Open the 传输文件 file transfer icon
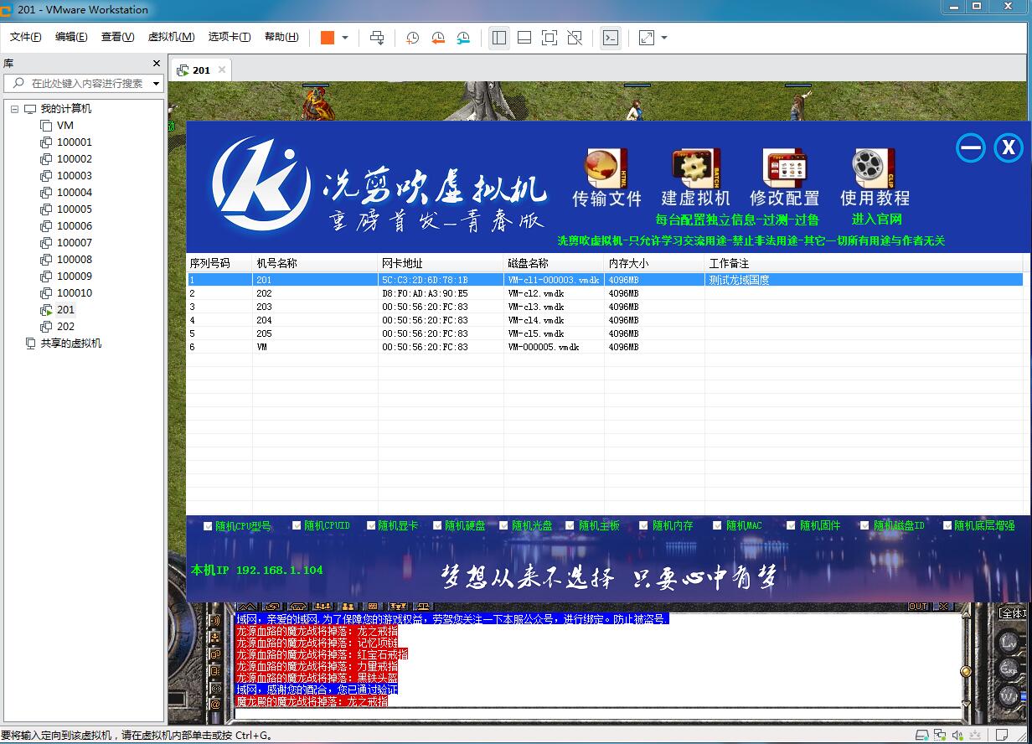 tap(606, 168)
